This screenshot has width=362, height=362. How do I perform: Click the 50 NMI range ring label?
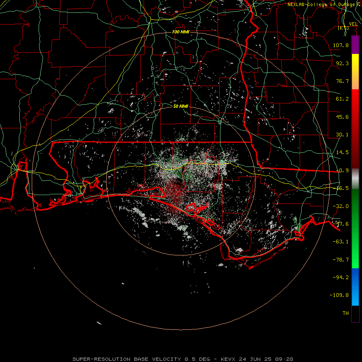[x=181, y=106]
